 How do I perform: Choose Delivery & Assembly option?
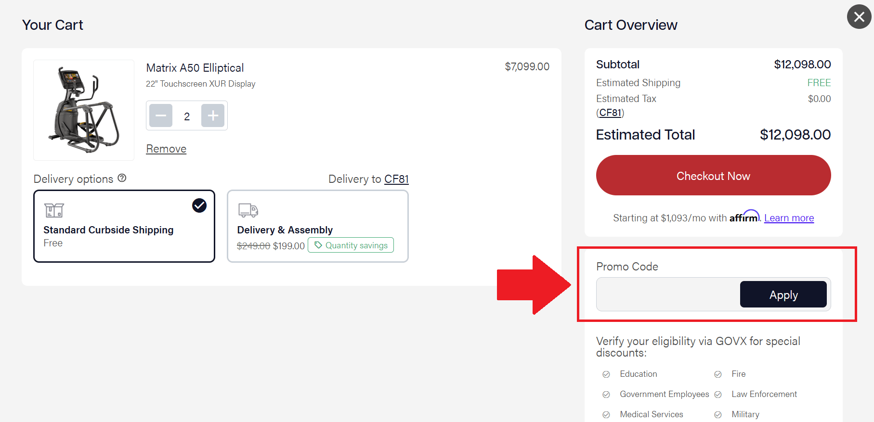point(317,226)
